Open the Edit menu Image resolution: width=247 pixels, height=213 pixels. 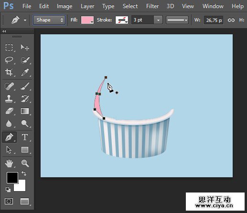[x=44, y=6]
